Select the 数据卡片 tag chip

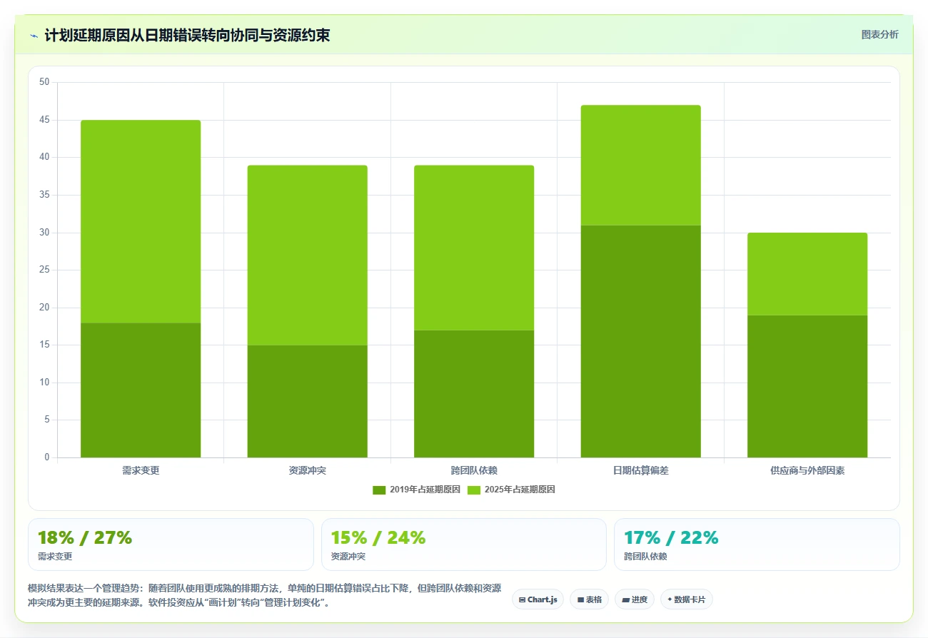pos(686,599)
